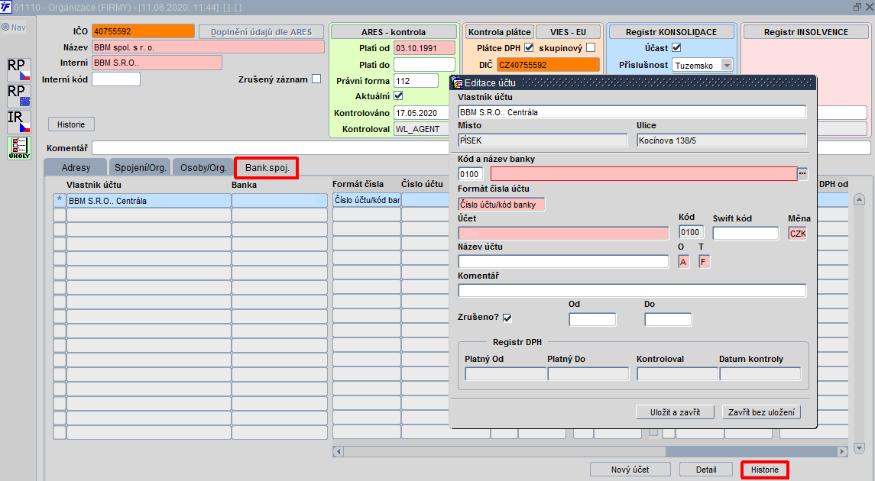Click the Vlastník účtu field in dialog
The width and height of the screenshot is (875, 481).
tap(632, 112)
